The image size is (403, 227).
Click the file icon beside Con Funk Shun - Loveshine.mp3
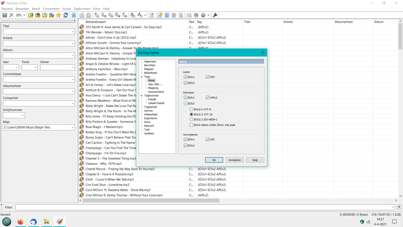pos(82,184)
